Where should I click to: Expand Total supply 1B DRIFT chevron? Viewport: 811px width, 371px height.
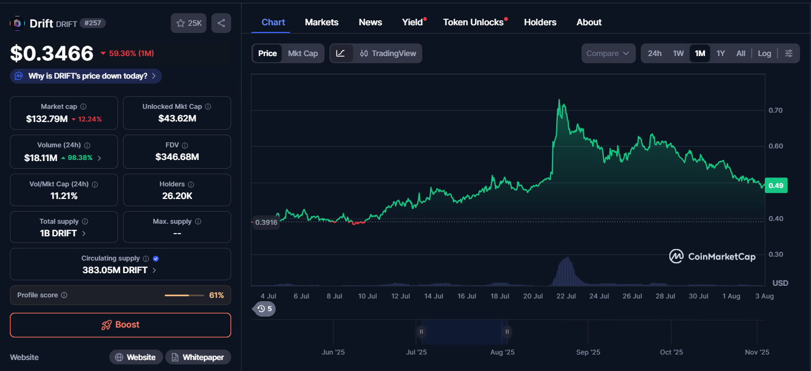(84, 234)
